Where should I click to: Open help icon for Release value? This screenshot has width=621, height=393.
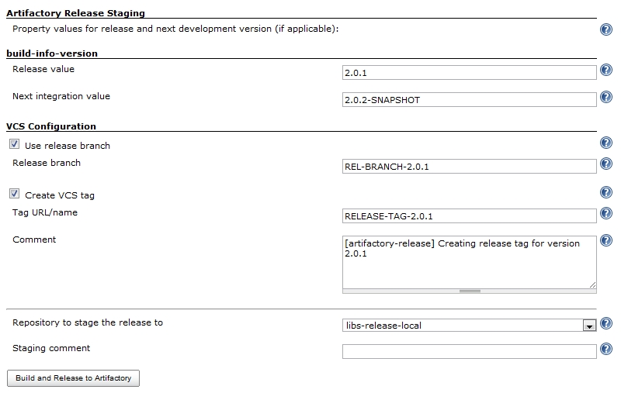606,70
